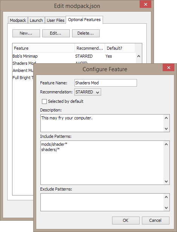This screenshot has width=177, height=232.
Task: Click the mods/shader* pattern line
Action: (54, 144)
